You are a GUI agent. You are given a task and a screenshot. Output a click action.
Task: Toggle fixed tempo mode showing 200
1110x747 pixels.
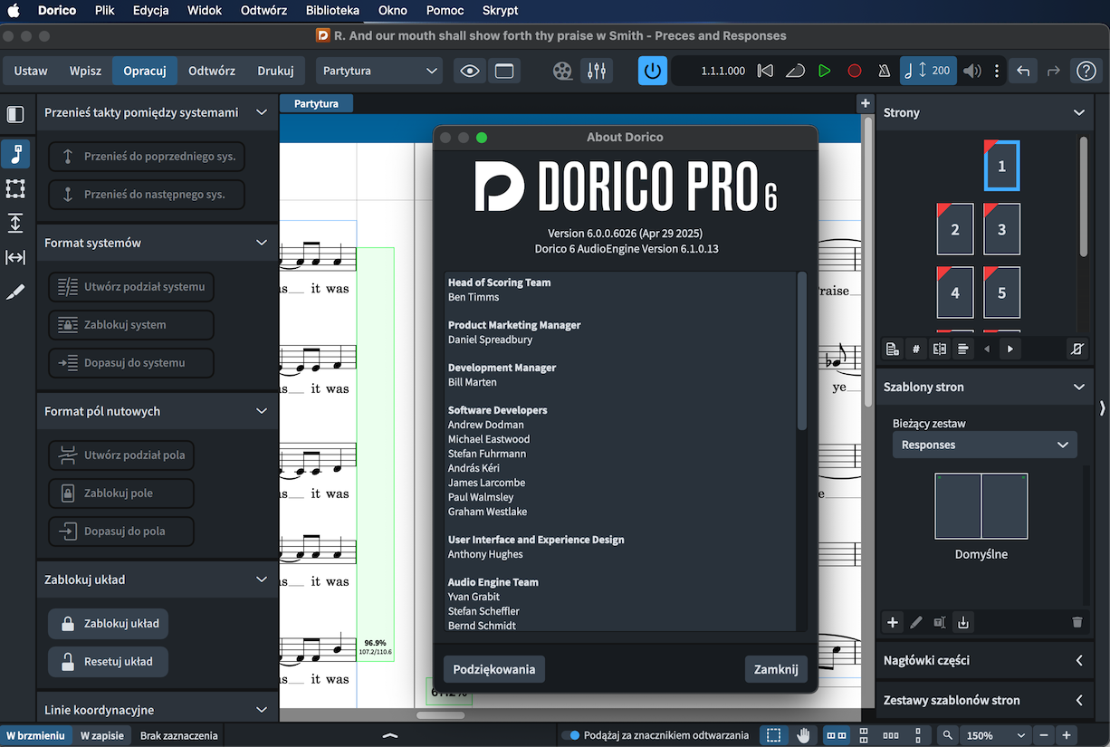pyautogui.click(x=928, y=71)
